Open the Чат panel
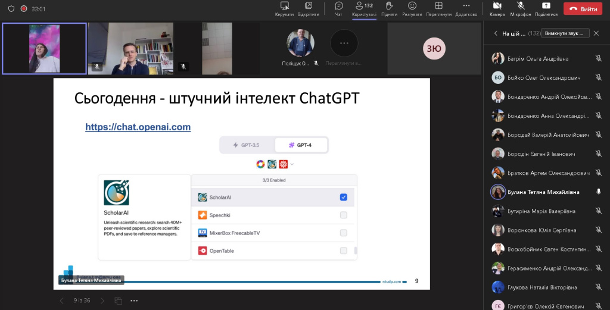 [338, 9]
